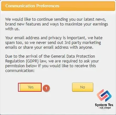Click the phrase "maximize your earnings"
This screenshot has width=116, height=115.
coord(86,24)
